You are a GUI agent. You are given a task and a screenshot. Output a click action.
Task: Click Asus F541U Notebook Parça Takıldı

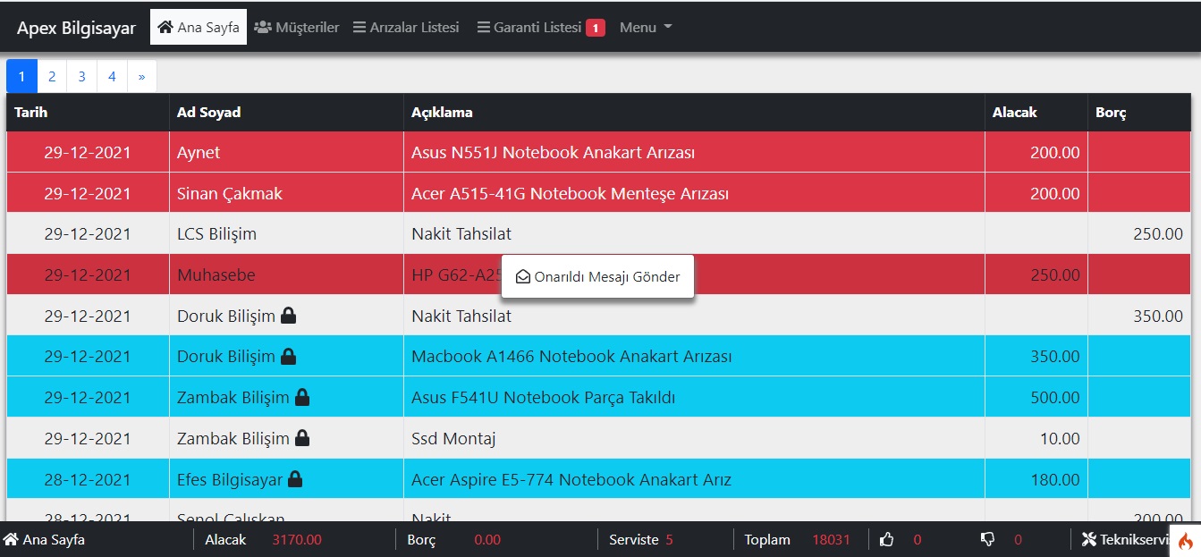point(543,397)
